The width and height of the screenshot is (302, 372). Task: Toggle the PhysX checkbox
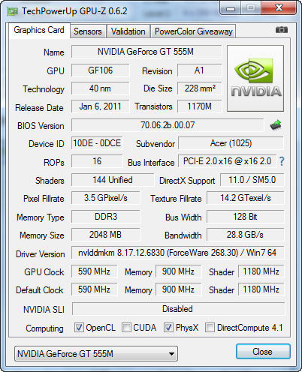[x=168, y=328]
